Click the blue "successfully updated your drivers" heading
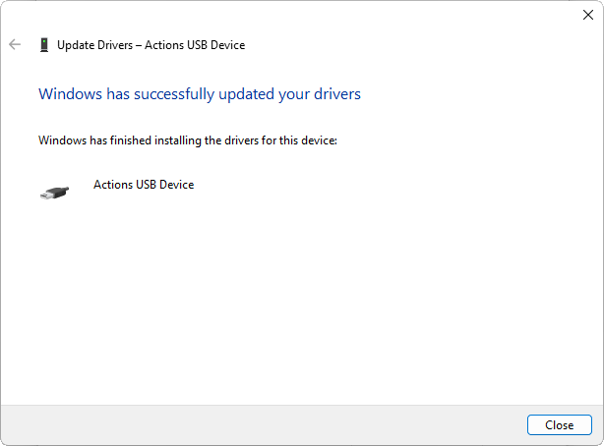Screen dimensions: 604x446 (199, 94)
